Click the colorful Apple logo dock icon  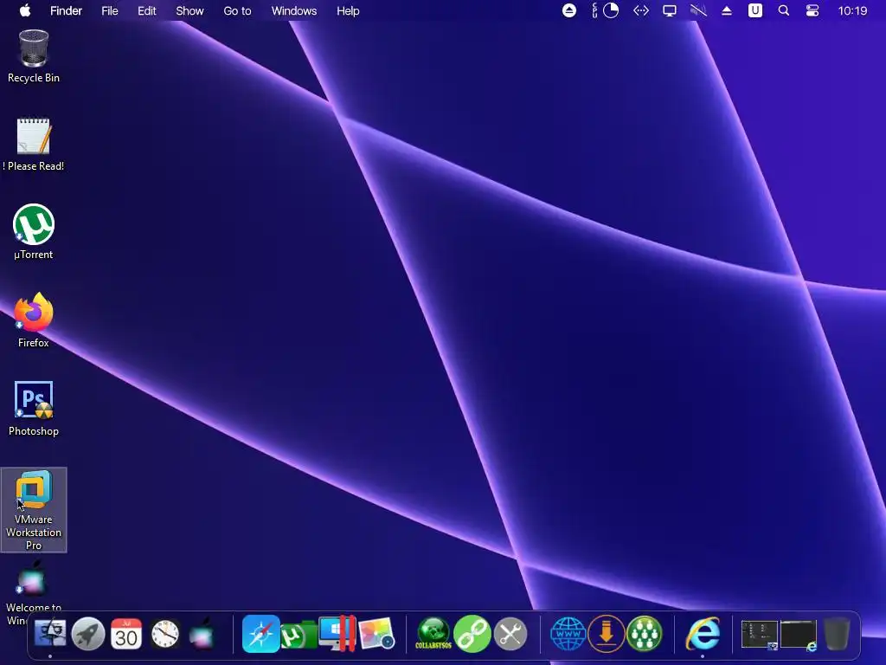point(202,634)
